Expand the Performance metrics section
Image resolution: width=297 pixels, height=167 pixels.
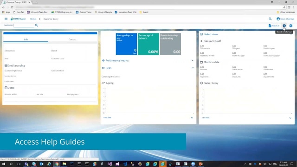(x=193, y=60)
